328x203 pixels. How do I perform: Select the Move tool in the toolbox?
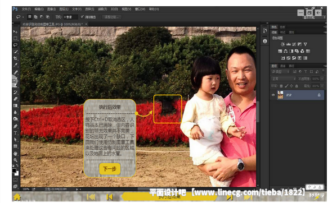(x=15, y=31)
